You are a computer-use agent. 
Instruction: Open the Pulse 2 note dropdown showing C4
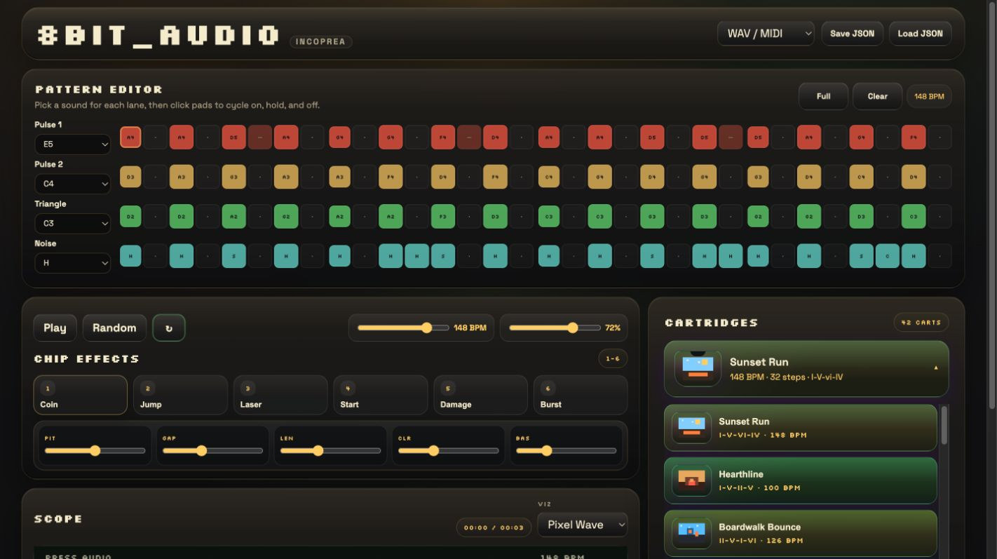tap(73, 184)
